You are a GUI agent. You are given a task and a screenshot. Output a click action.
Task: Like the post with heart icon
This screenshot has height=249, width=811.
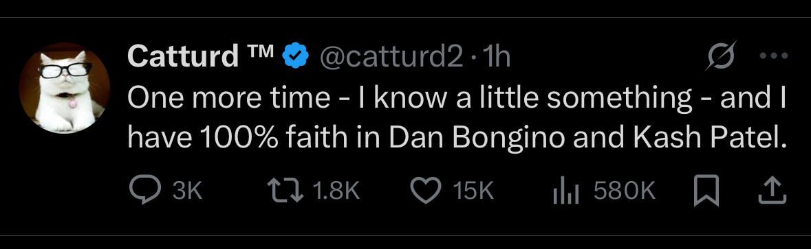pyautogui.click(x=426, y=191)
